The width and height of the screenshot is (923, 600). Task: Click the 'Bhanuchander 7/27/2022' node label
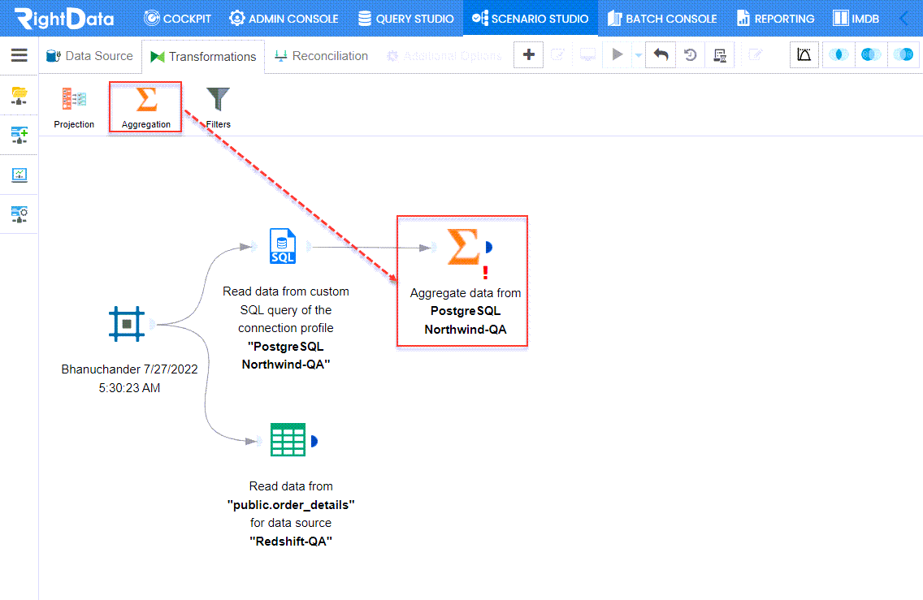point(129,378)
